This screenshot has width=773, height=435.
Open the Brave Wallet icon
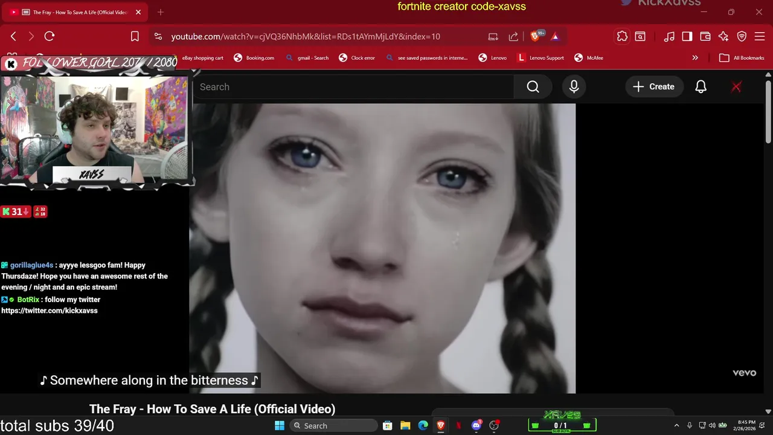(x=705, y=36)
